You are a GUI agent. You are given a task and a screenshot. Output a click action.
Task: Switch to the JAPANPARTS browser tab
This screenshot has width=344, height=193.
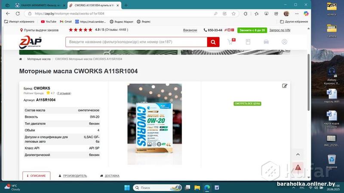[40, 5]
